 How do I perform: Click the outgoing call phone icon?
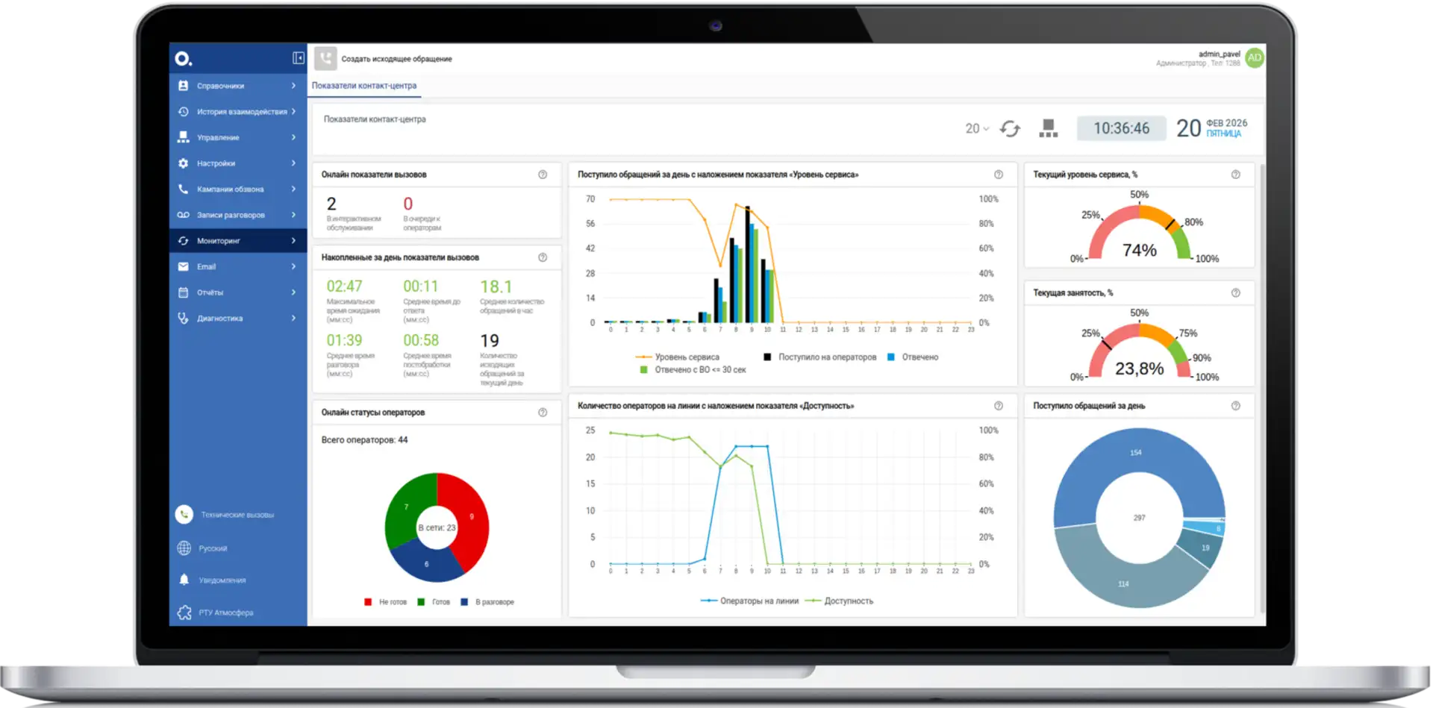click(x=325, y=58)
